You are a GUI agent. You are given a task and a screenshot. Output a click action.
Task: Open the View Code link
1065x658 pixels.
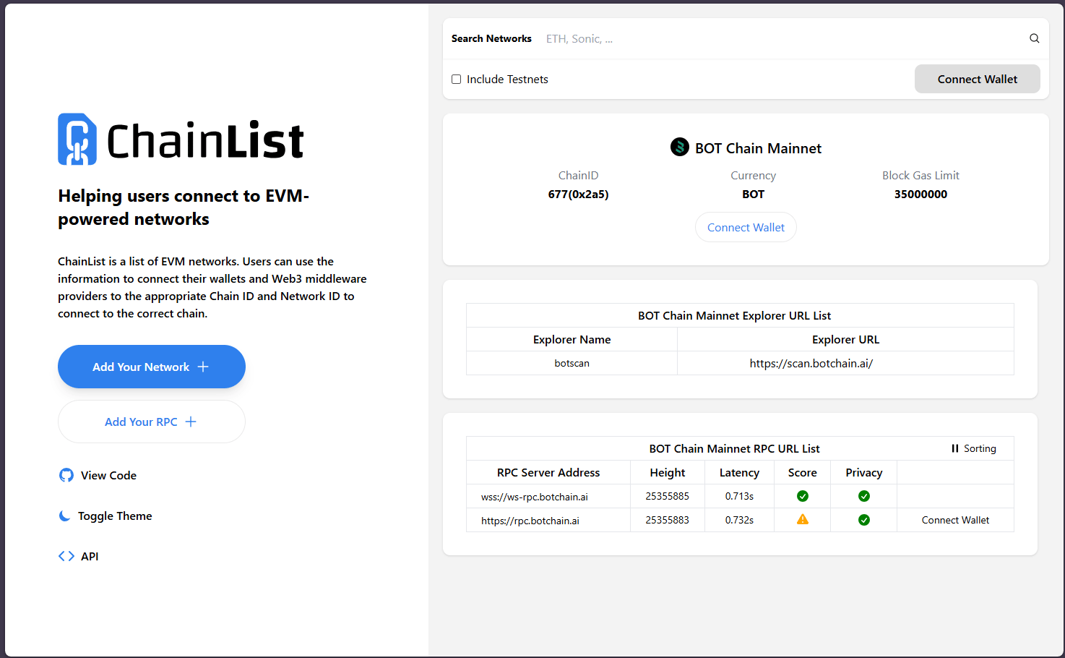coord(98,475)
